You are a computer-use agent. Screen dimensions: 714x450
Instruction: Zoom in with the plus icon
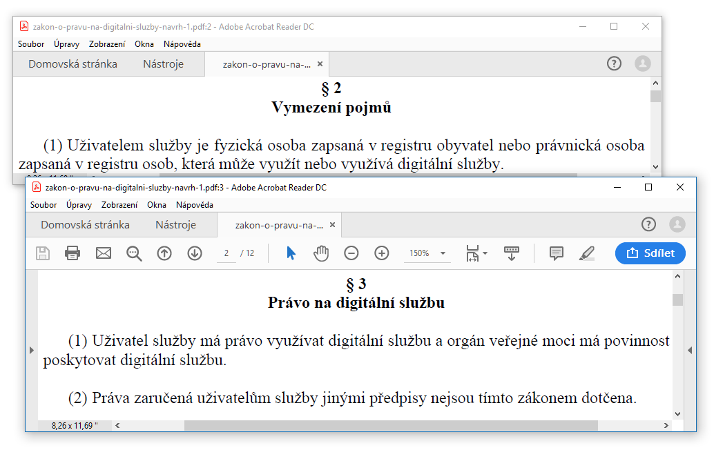point(382,253)
